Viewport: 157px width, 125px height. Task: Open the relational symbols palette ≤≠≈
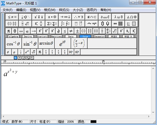[12, 17]
